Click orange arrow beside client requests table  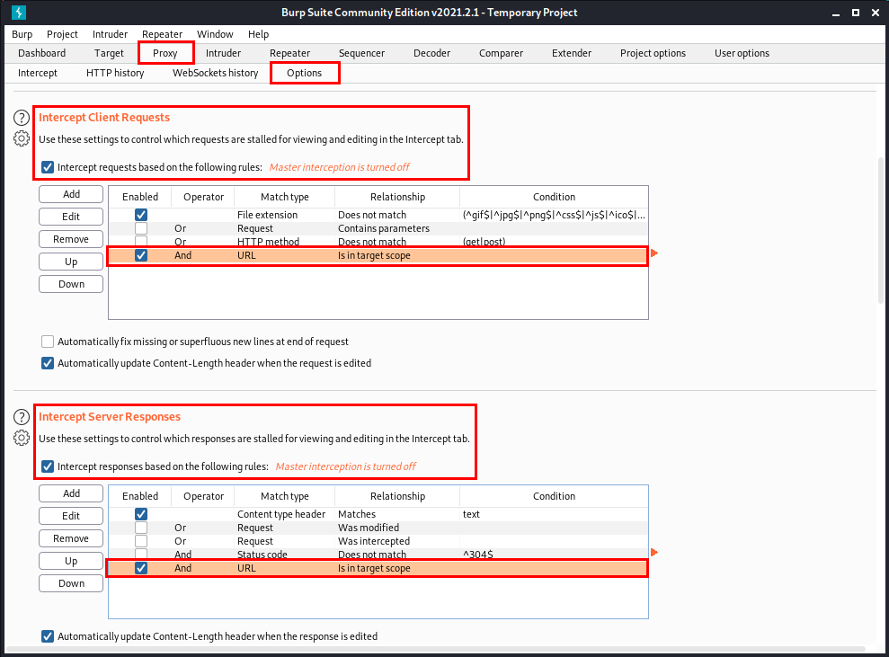click(x=654, y=253)
